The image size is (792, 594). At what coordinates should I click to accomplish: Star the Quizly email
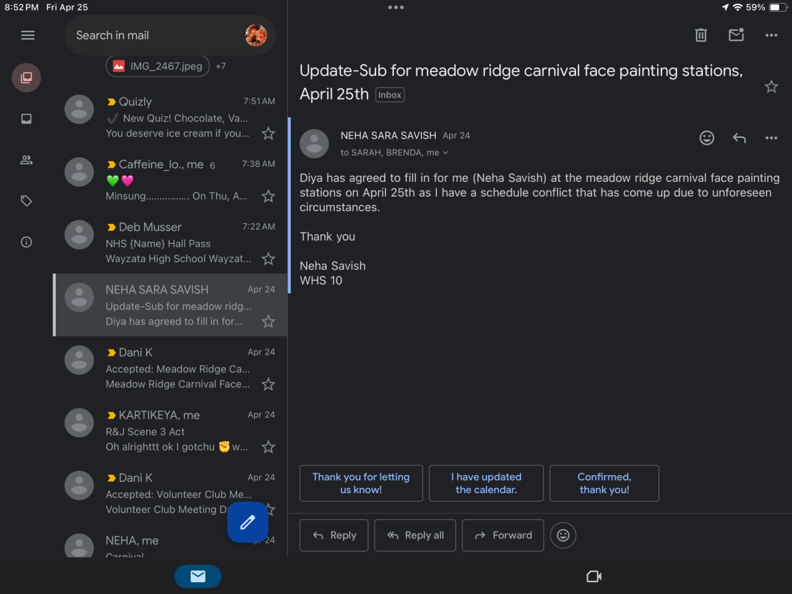(x=268, y=134)
